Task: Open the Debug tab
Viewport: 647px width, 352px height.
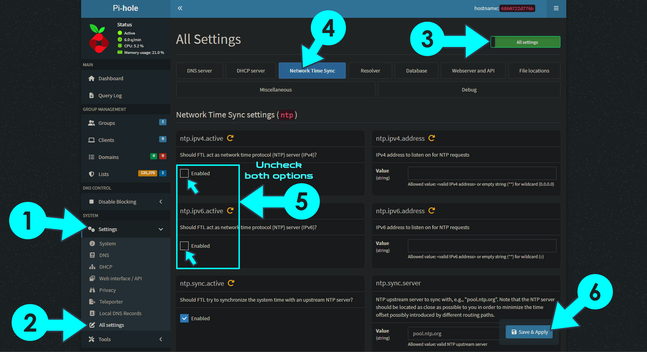Action: [469, 90]
